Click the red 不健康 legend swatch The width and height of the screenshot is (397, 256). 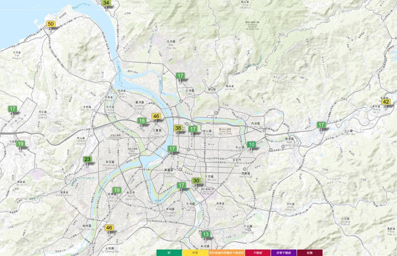click(x=258, y=253)
